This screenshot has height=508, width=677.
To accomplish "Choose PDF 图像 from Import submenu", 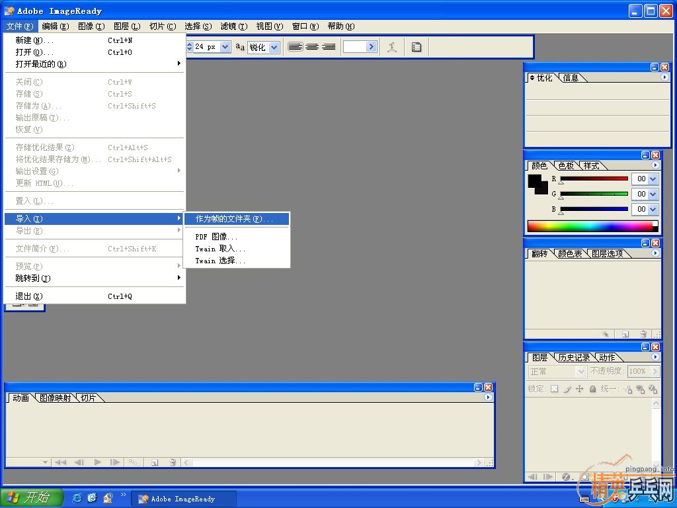I will [237, 237].
